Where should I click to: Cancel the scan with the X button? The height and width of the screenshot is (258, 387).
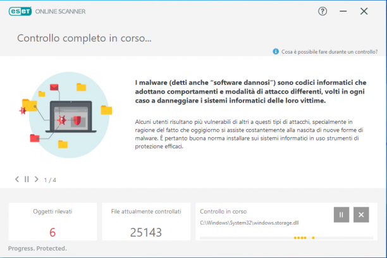coord(361,215)
